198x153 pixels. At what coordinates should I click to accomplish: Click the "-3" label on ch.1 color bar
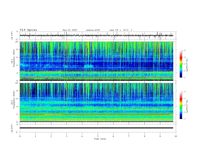184,50
